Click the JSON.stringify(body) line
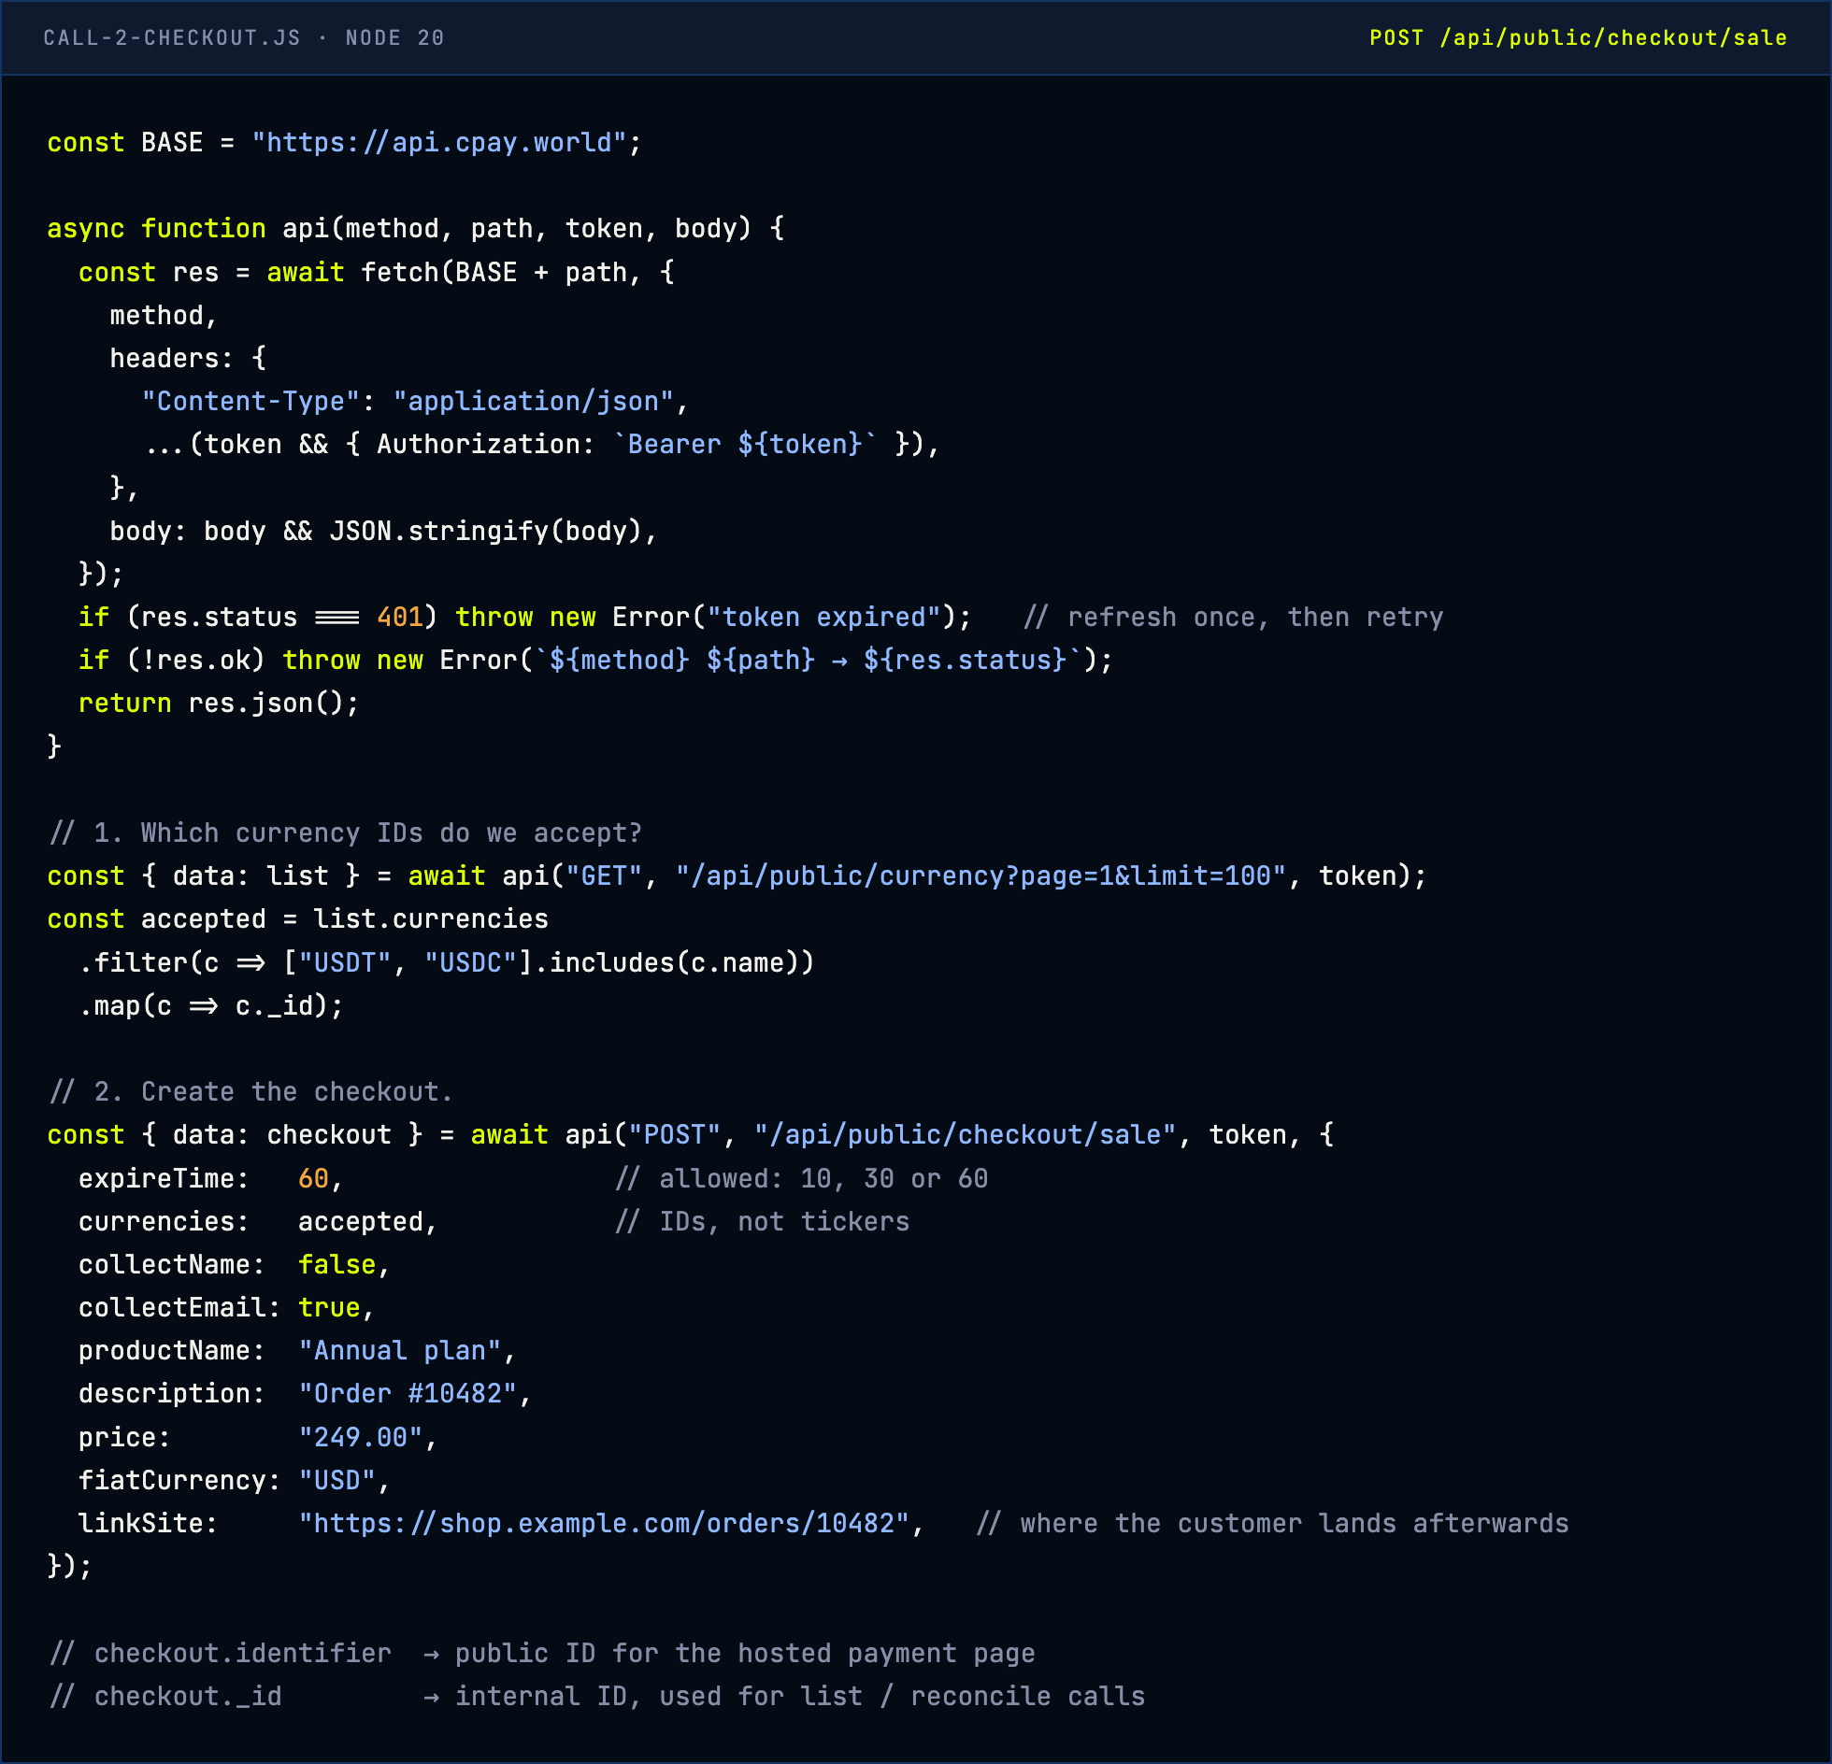 [x=384, y=531]
